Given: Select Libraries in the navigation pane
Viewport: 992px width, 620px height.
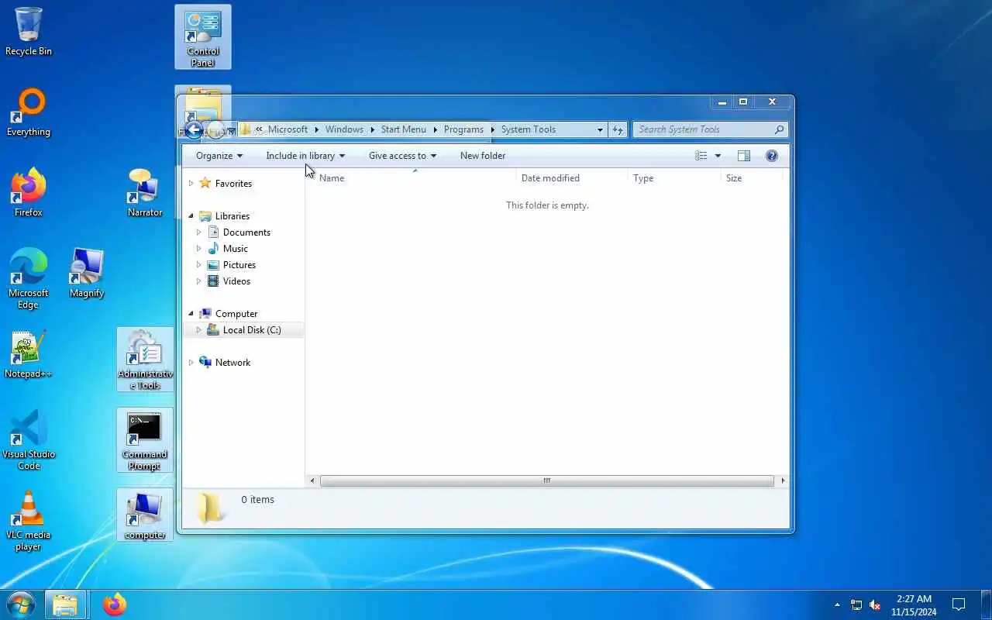Looking at the screenshot, I should [x=232, y=216].
